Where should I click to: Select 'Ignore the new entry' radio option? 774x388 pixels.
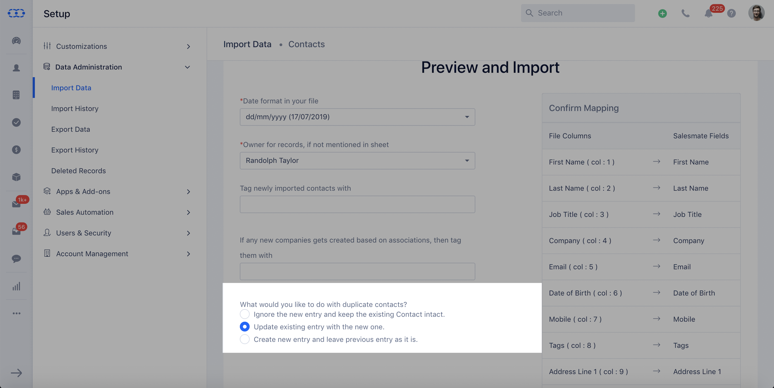point(245,314)
